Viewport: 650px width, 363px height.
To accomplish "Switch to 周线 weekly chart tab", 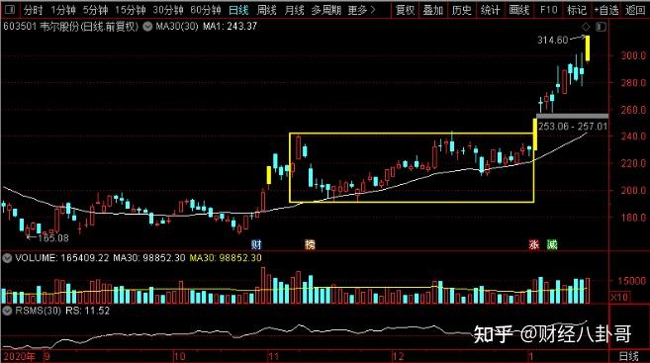I will click(266, 10).
